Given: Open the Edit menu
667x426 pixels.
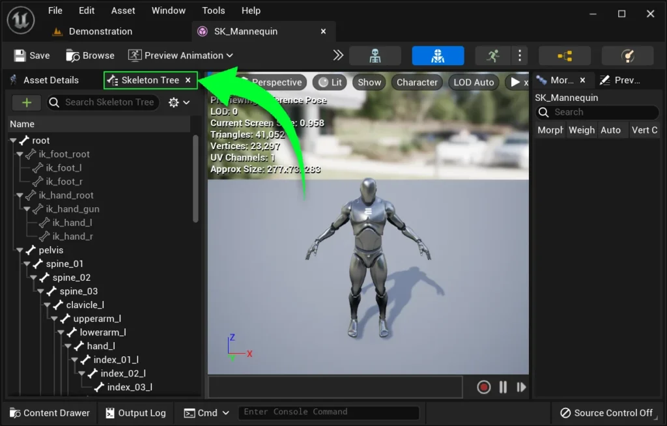Looking at the screenshot, I should pos(87,10).
